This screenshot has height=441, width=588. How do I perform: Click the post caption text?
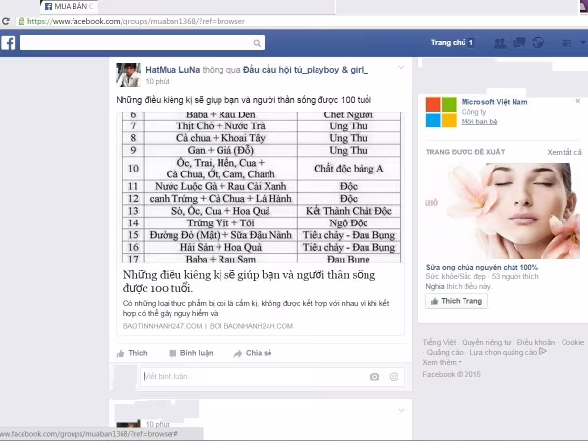[x=244, y=100]
